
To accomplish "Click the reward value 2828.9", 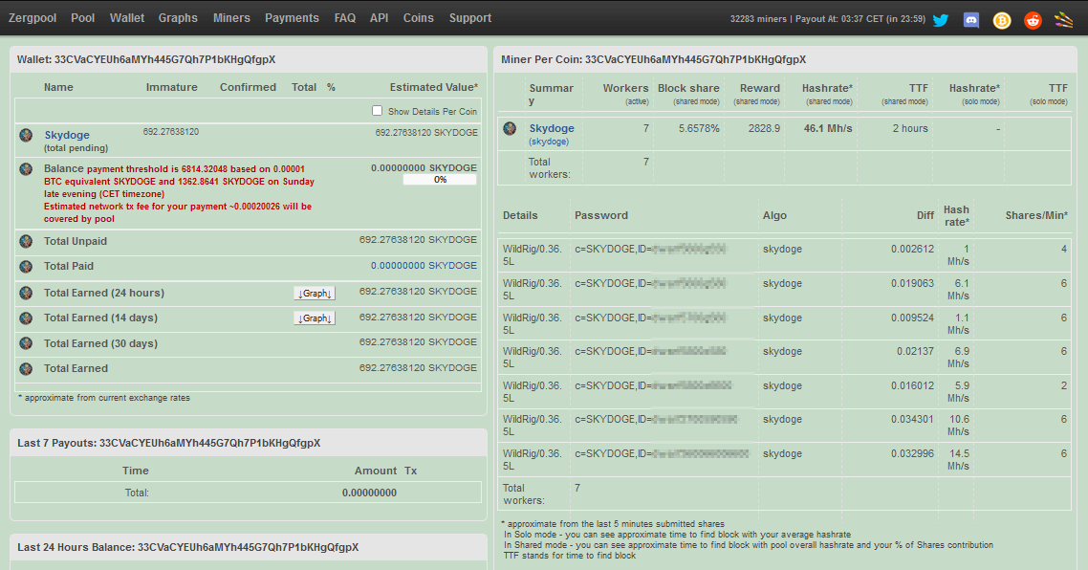I will tap(764, 128).
